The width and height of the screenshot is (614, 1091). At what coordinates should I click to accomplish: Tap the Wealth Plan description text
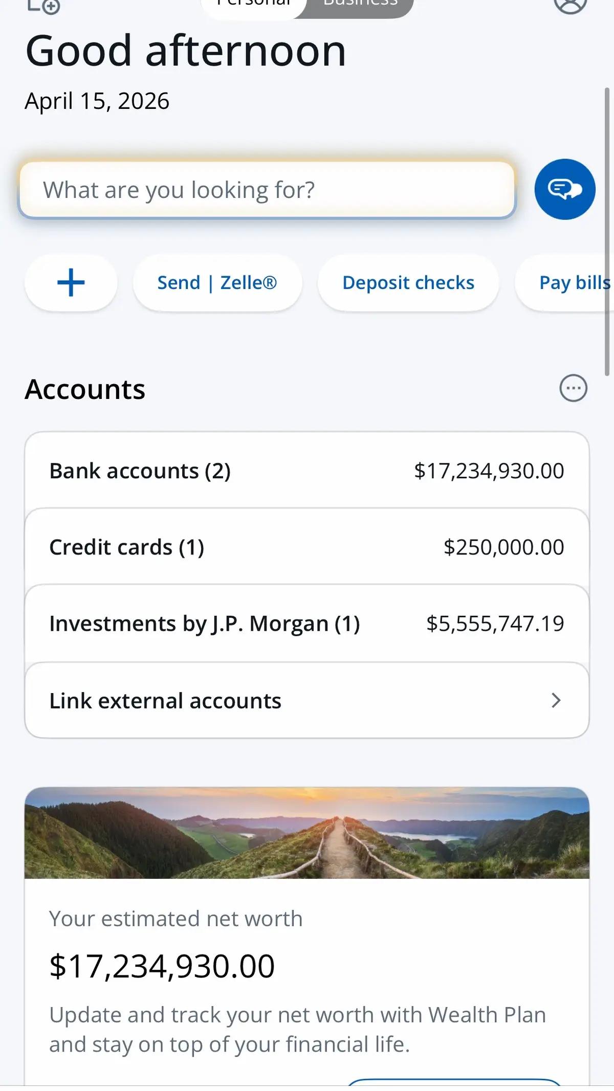(x=297, y=1029)
